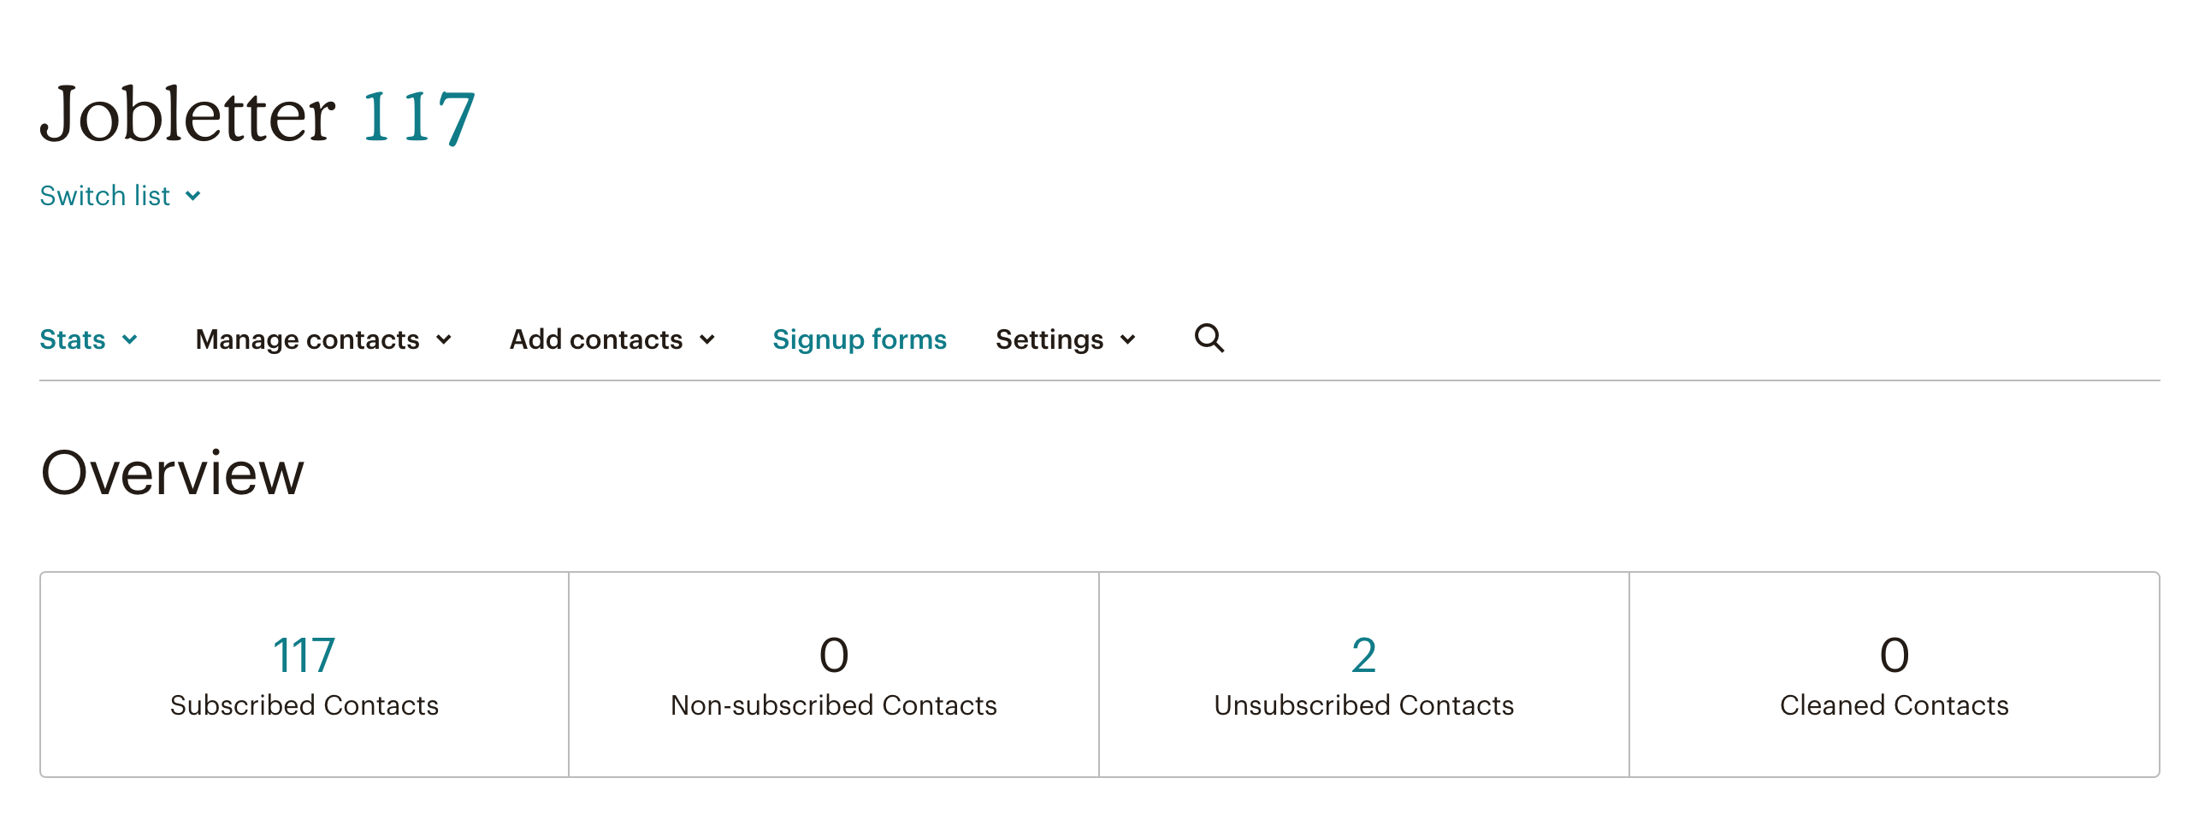This screenshot has width=2193, height=831.
Task: Click the Unsubscribed Contacts label
Action: point(1363,705)
